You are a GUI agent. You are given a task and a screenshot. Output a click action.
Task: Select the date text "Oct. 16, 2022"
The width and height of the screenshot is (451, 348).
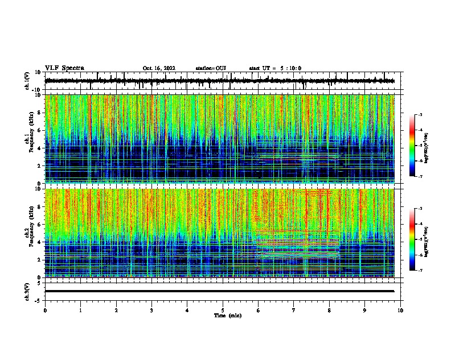(159, 68)
